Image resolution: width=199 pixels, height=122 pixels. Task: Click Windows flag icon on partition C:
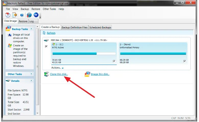54,44
